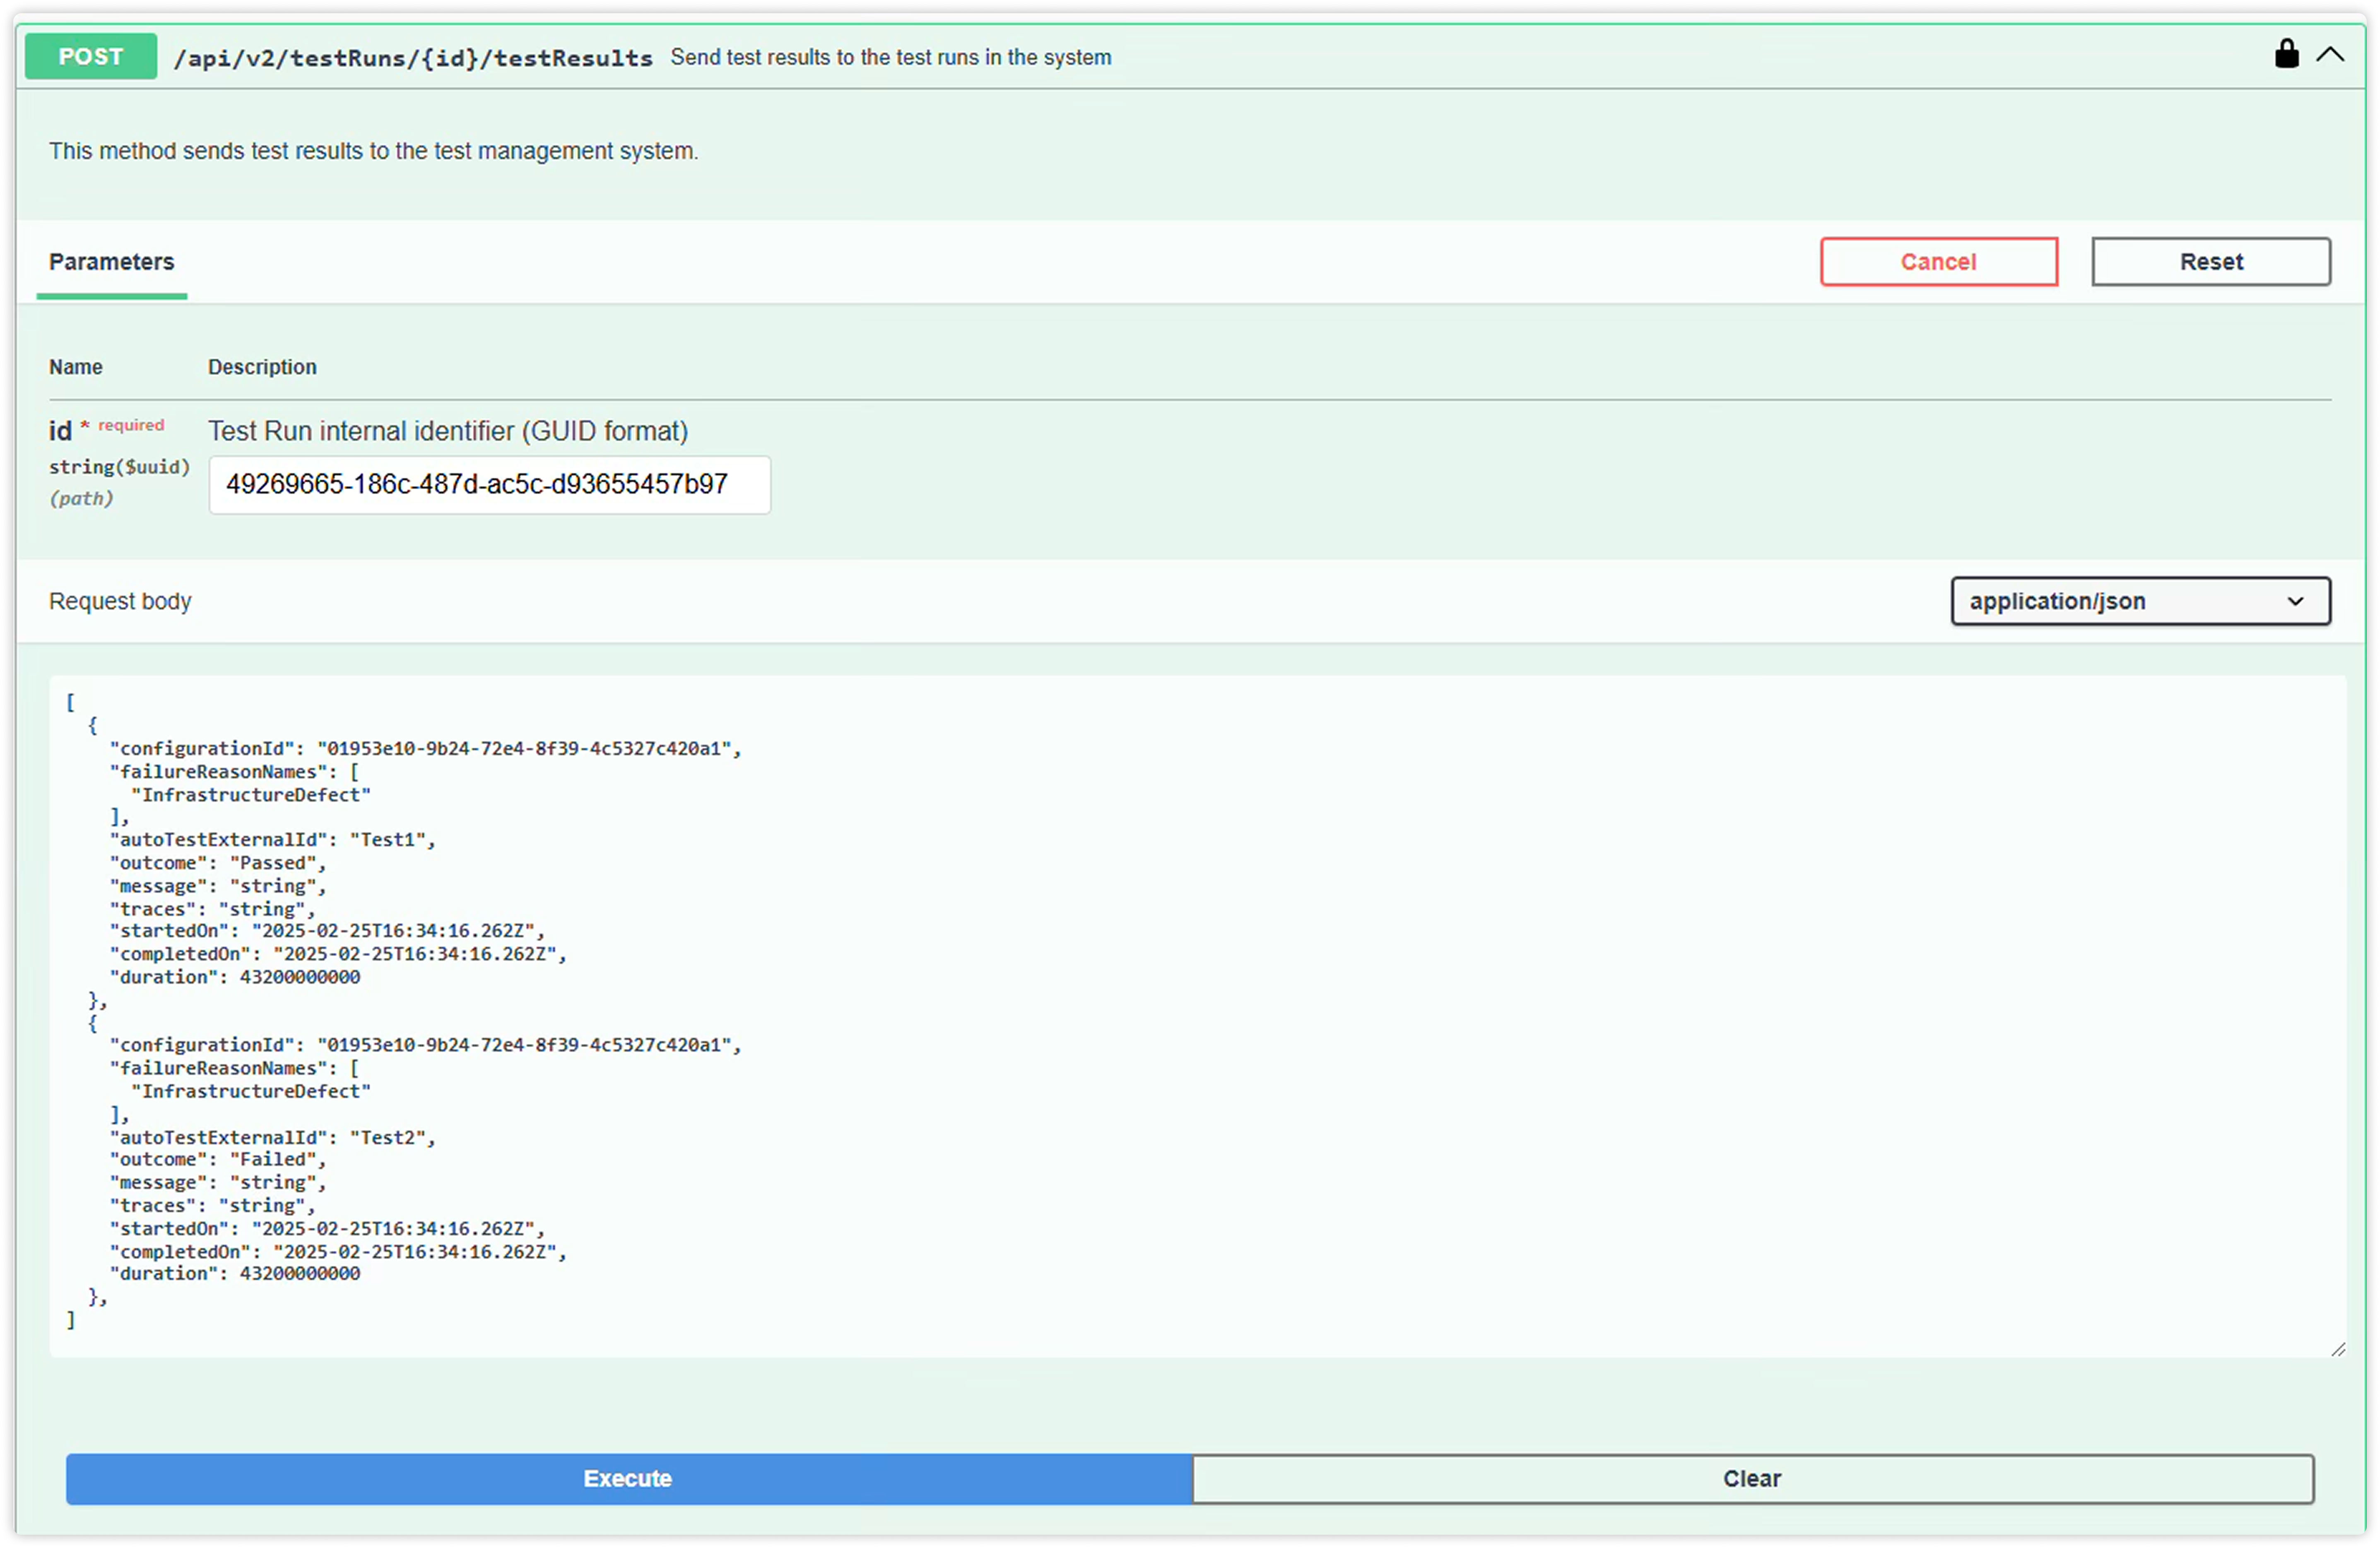The height and width of the screenshot is (1548, 2380).
Task: Click the "Request body" label
Action: coord(120,602)
